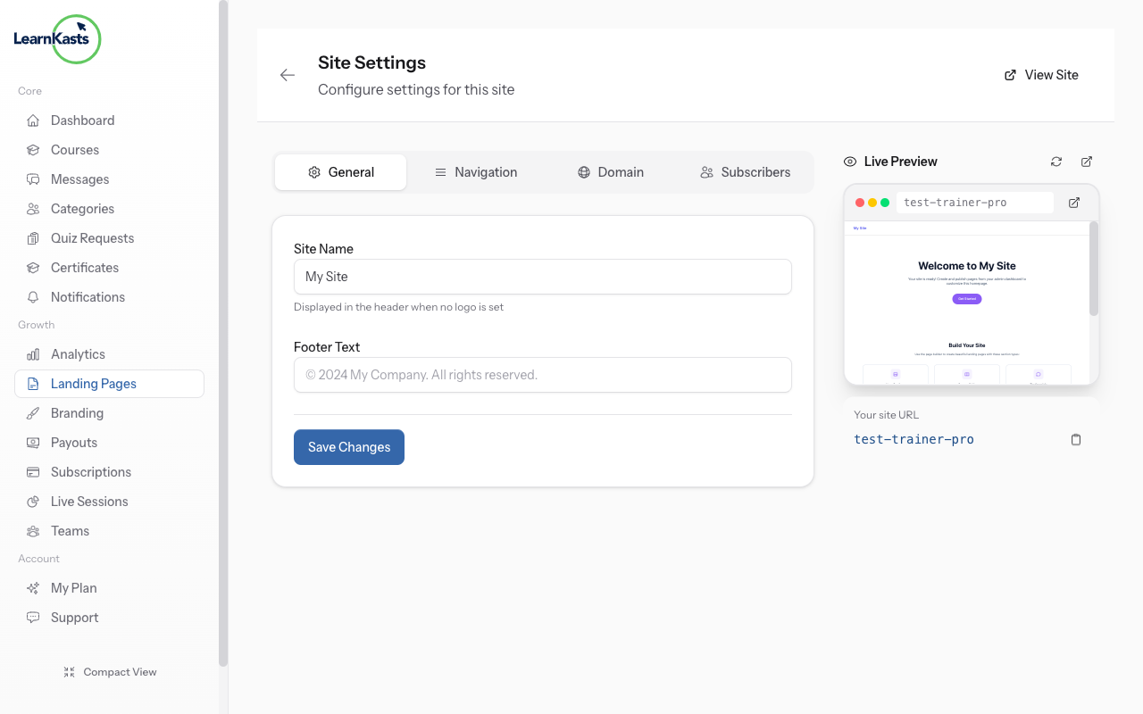Refresh the Live Preview
Screen dimensions: 1143x714
click(1056, 162)
